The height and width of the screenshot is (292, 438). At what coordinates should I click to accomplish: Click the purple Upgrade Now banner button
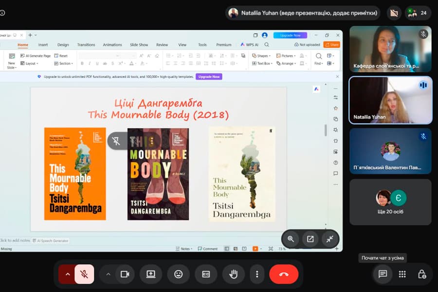209,76
